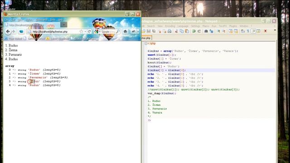Click the Firefox forward arrow button
Viewport: 290px width, 163px height.
pyautogui.click(x=14, y=32)
